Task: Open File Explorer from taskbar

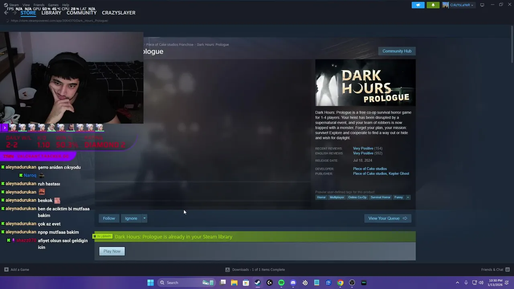Action: pos(234,283)
